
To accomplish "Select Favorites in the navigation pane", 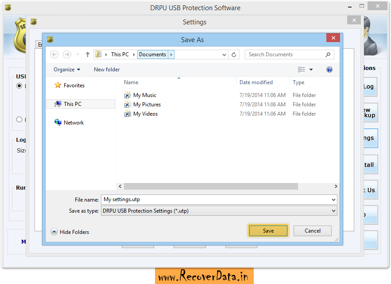I will click(74, 86).
